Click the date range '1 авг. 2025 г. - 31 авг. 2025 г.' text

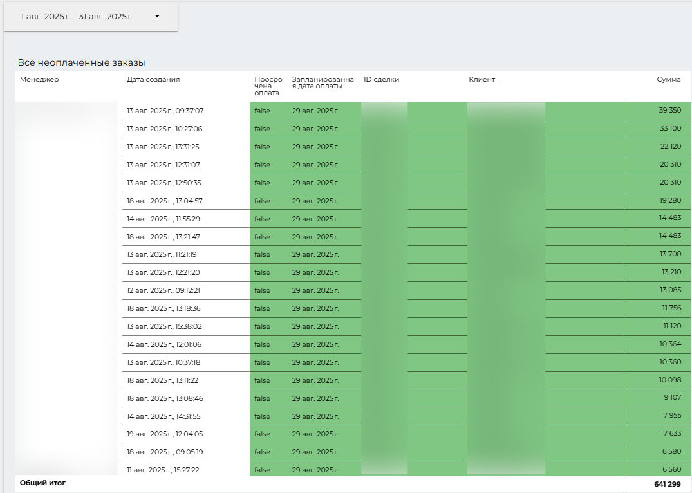[x=77, y=17]
